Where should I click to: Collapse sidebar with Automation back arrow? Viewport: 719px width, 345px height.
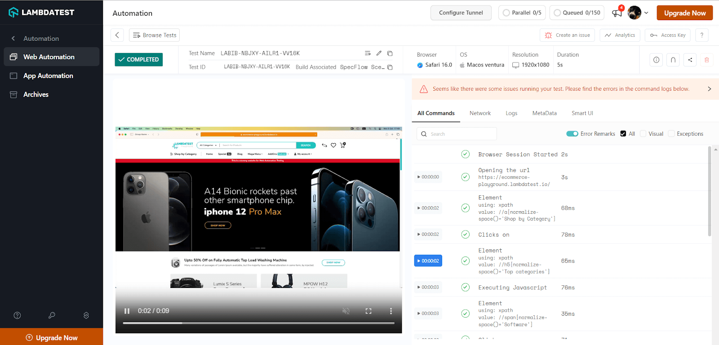click(13, 38)
